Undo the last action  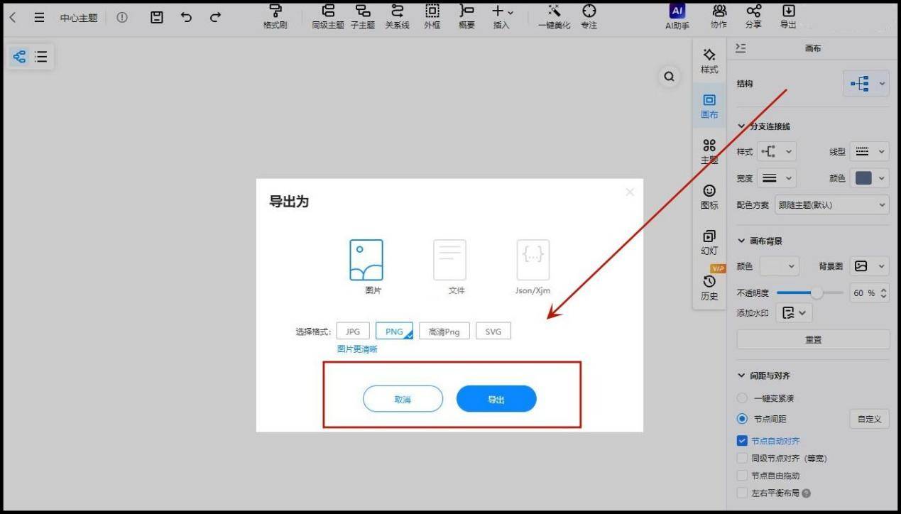pos(186,18)
